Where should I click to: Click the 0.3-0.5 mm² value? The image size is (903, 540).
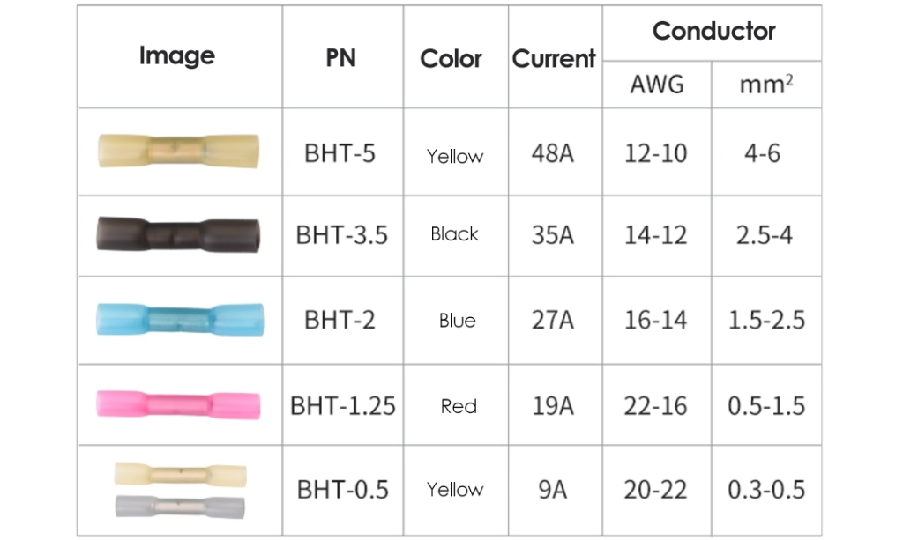pos(765,490)
